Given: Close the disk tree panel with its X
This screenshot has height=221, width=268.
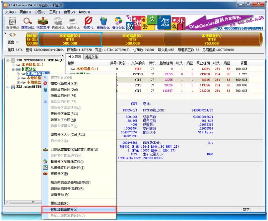Looking at the screenshot, I should (x=63, y=56).
